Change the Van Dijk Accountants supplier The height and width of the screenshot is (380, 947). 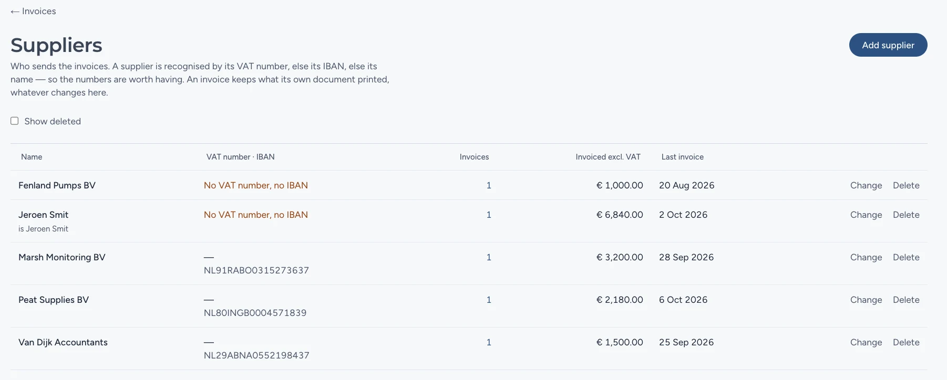click(866, 342)
